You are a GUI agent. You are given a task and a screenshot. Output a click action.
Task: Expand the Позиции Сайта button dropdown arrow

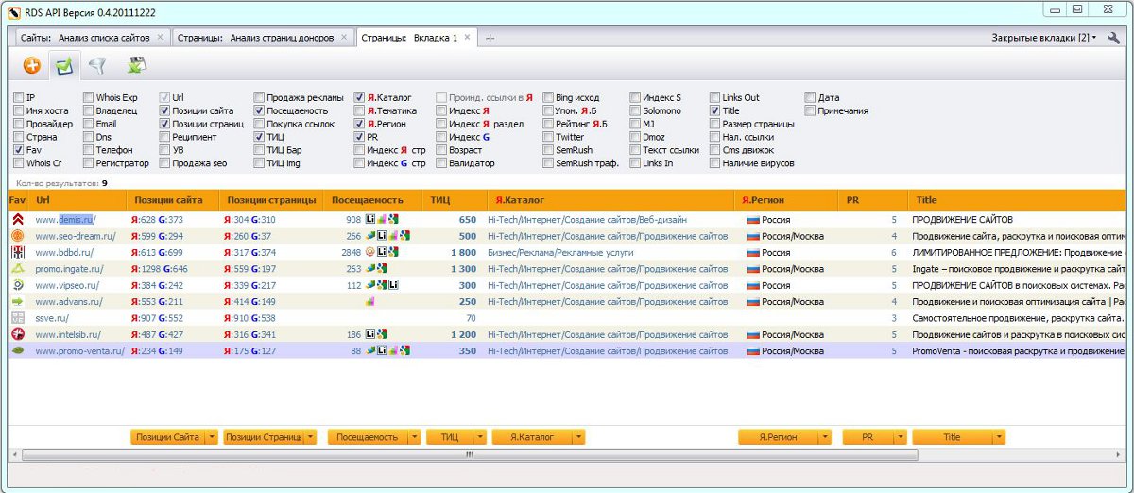click(x=212, y=437)
